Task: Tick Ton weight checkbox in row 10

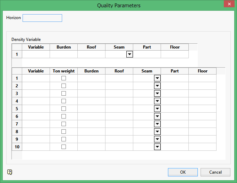Action: [64, 147]
